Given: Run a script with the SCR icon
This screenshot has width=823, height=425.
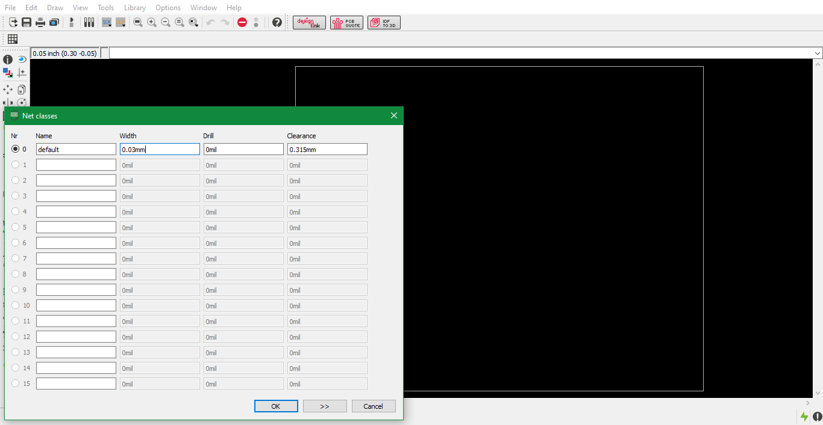Looking at the screenshot, I should point(107,22).
